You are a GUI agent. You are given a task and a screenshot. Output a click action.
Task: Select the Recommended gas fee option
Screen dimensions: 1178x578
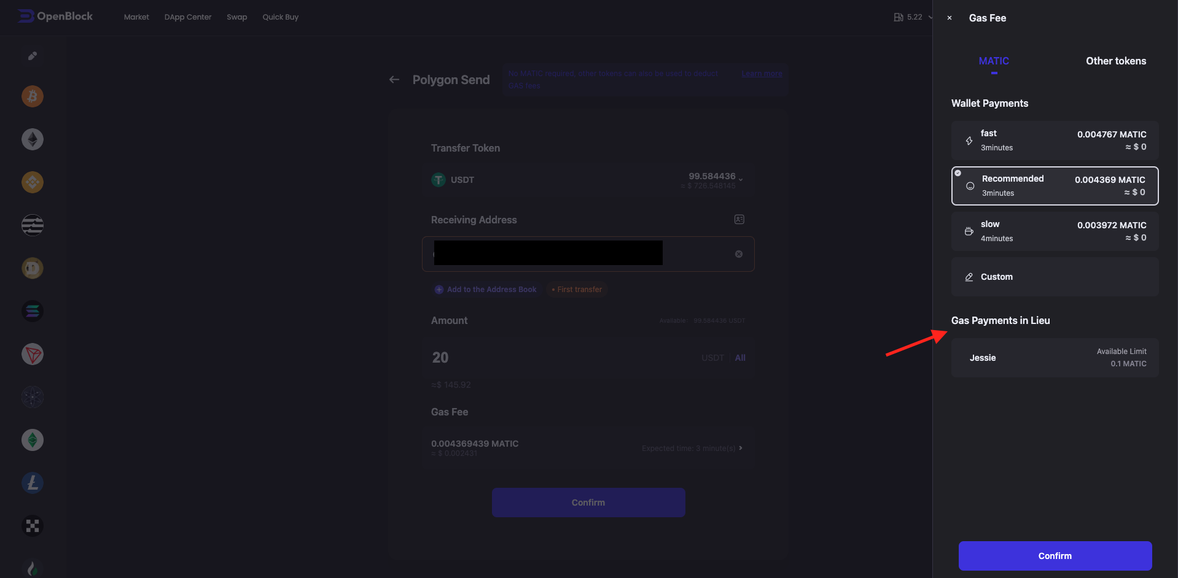1055,186
